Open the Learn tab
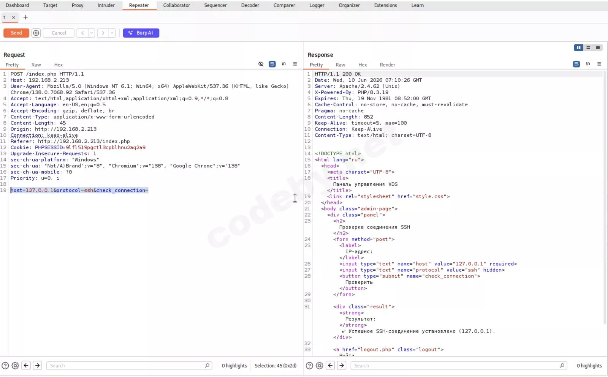 pos(418,5)
